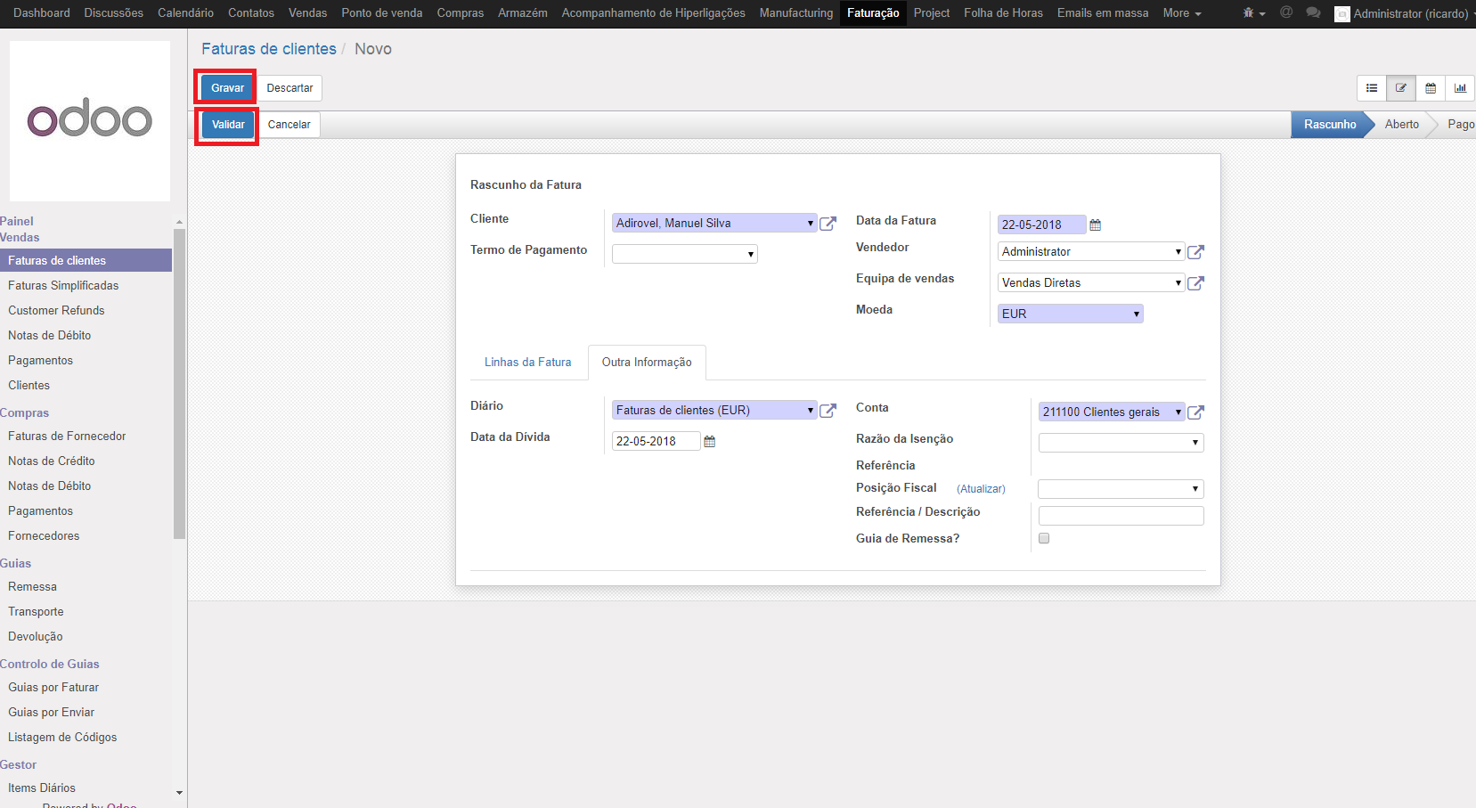This screenshot has height=808, width=1476.
Task: Switch to list view icon
Action: pos(1371,88)
